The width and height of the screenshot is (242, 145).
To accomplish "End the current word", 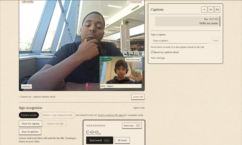I will coord(100,140).
